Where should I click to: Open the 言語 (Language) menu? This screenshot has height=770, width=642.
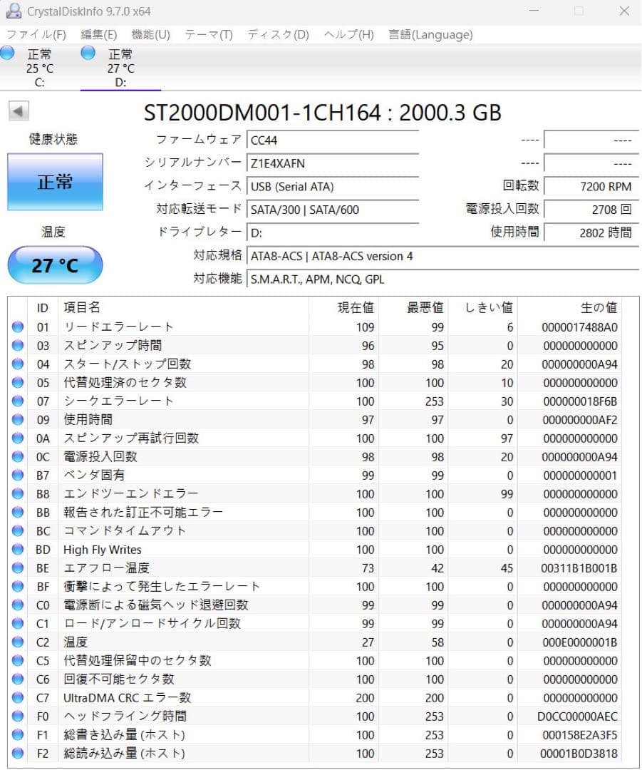(x=431, y=34)
